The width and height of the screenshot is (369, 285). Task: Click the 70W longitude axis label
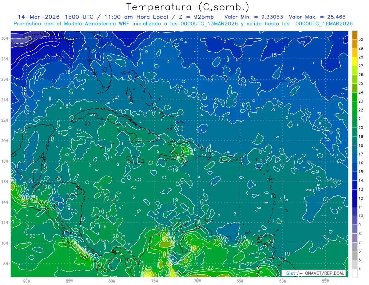(197, 281)
